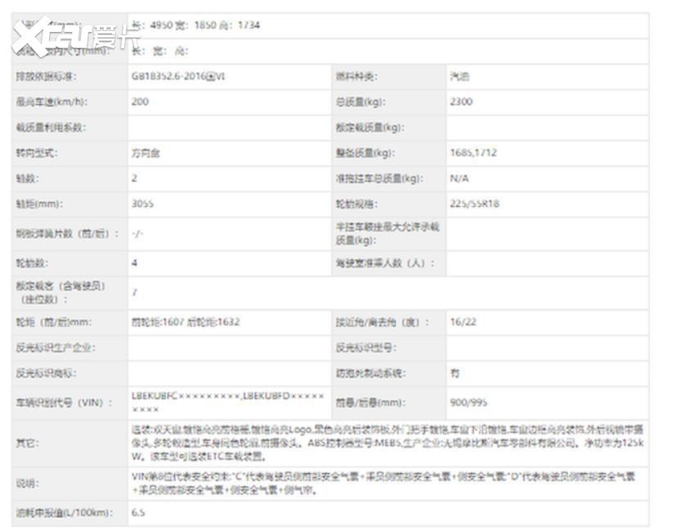The width and height of the screenshot is (675, 532).
Task: Select the max speed value 200
Action: click(141, 102)
